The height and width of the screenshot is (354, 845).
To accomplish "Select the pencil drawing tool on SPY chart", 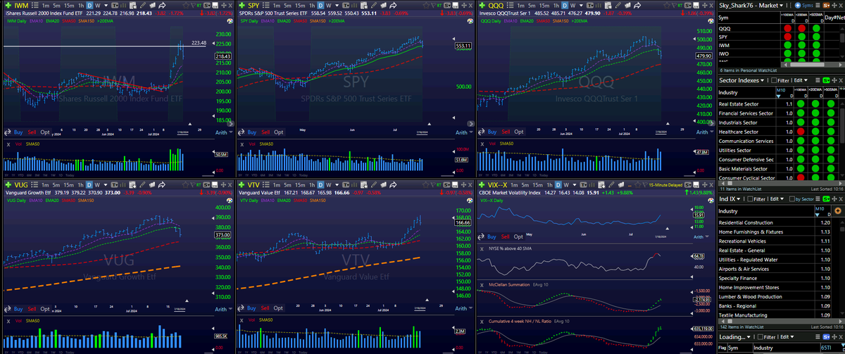I will tap(373, 6).
